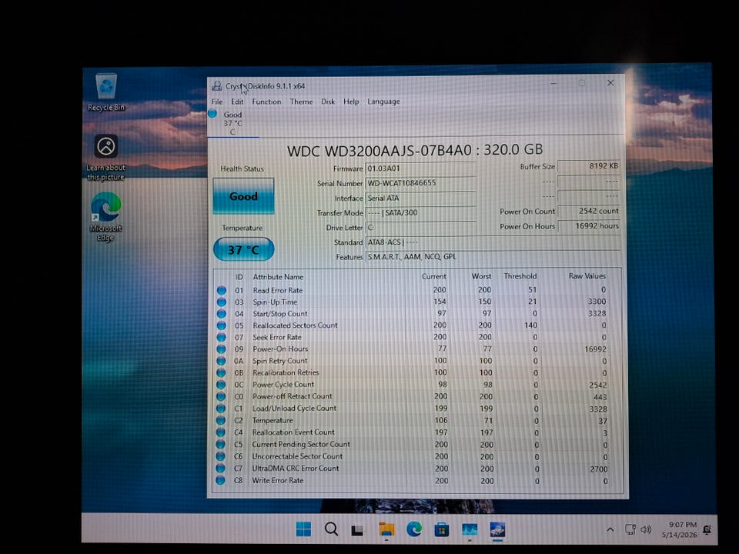Open Microsoft Store from the taskbar
739x554 pixels.
click(x=442, y=530)
